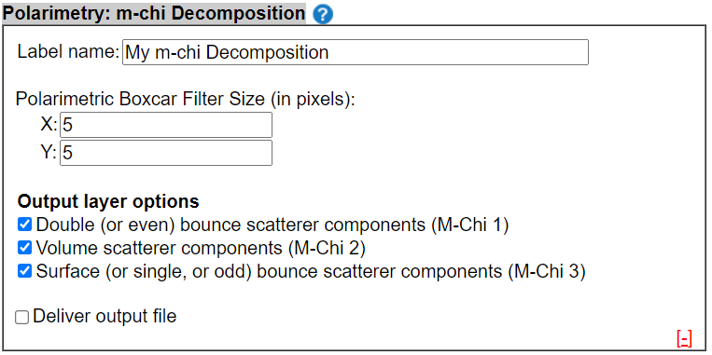Click the 'My m-chi Decomposition' text in field

point(227,52)
